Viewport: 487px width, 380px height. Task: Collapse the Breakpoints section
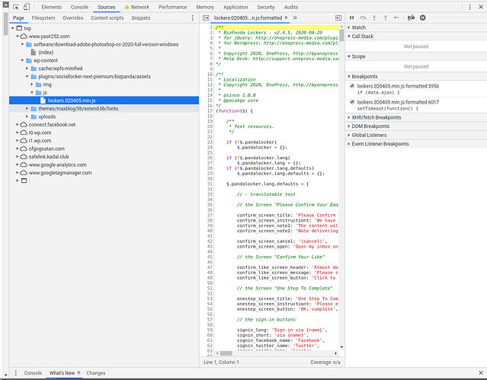tap(365, 76)
